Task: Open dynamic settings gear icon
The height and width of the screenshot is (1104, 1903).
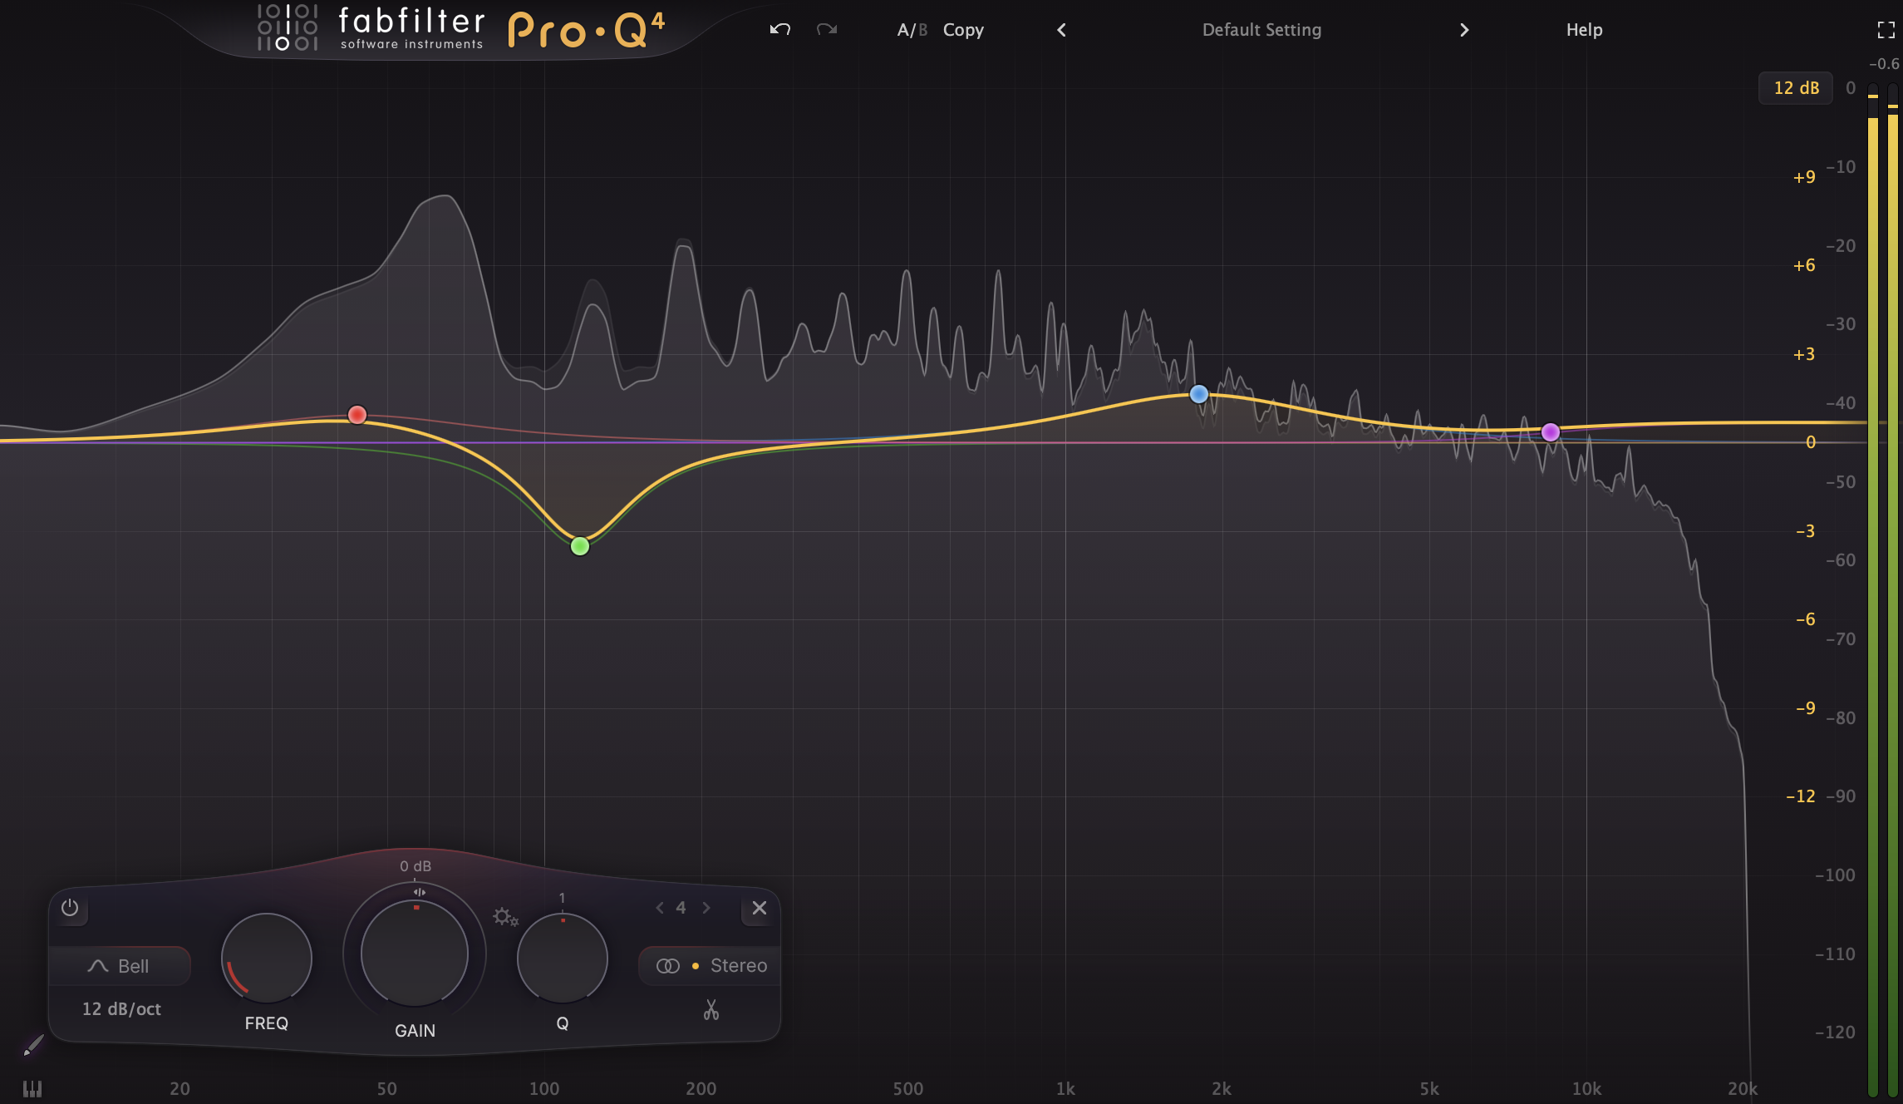Action: pyautogui.click(x=505, y=917)
